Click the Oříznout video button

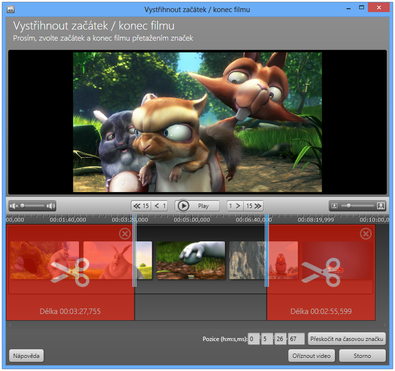click(312, 356)
